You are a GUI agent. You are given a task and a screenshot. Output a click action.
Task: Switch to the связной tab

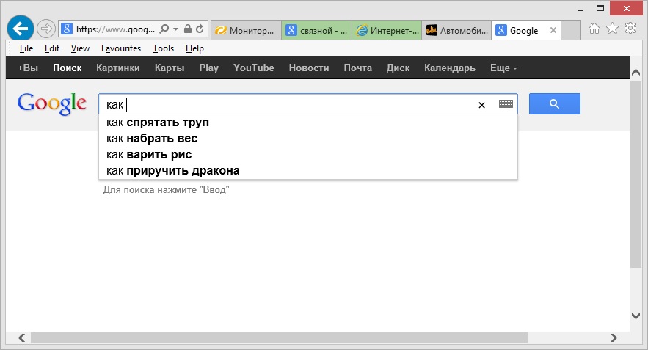click(x=316, y=30)
